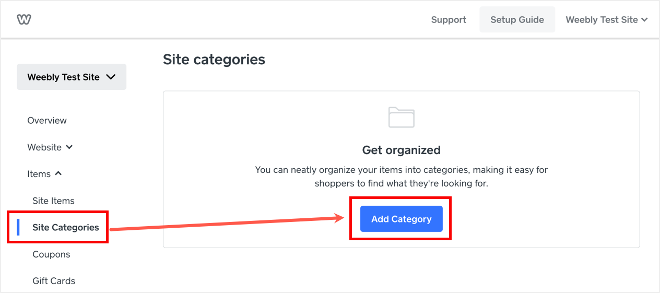Click the category description paragraph text
This screenshot has width=660, height=293.
click(401, 177)
